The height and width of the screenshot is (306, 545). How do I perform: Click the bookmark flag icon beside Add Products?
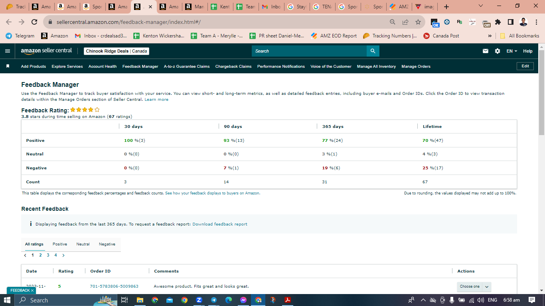tap(8, 66)
